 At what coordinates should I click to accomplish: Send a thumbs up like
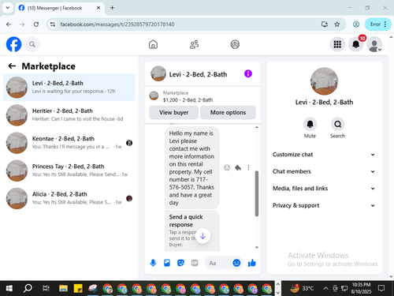[252, 263]
